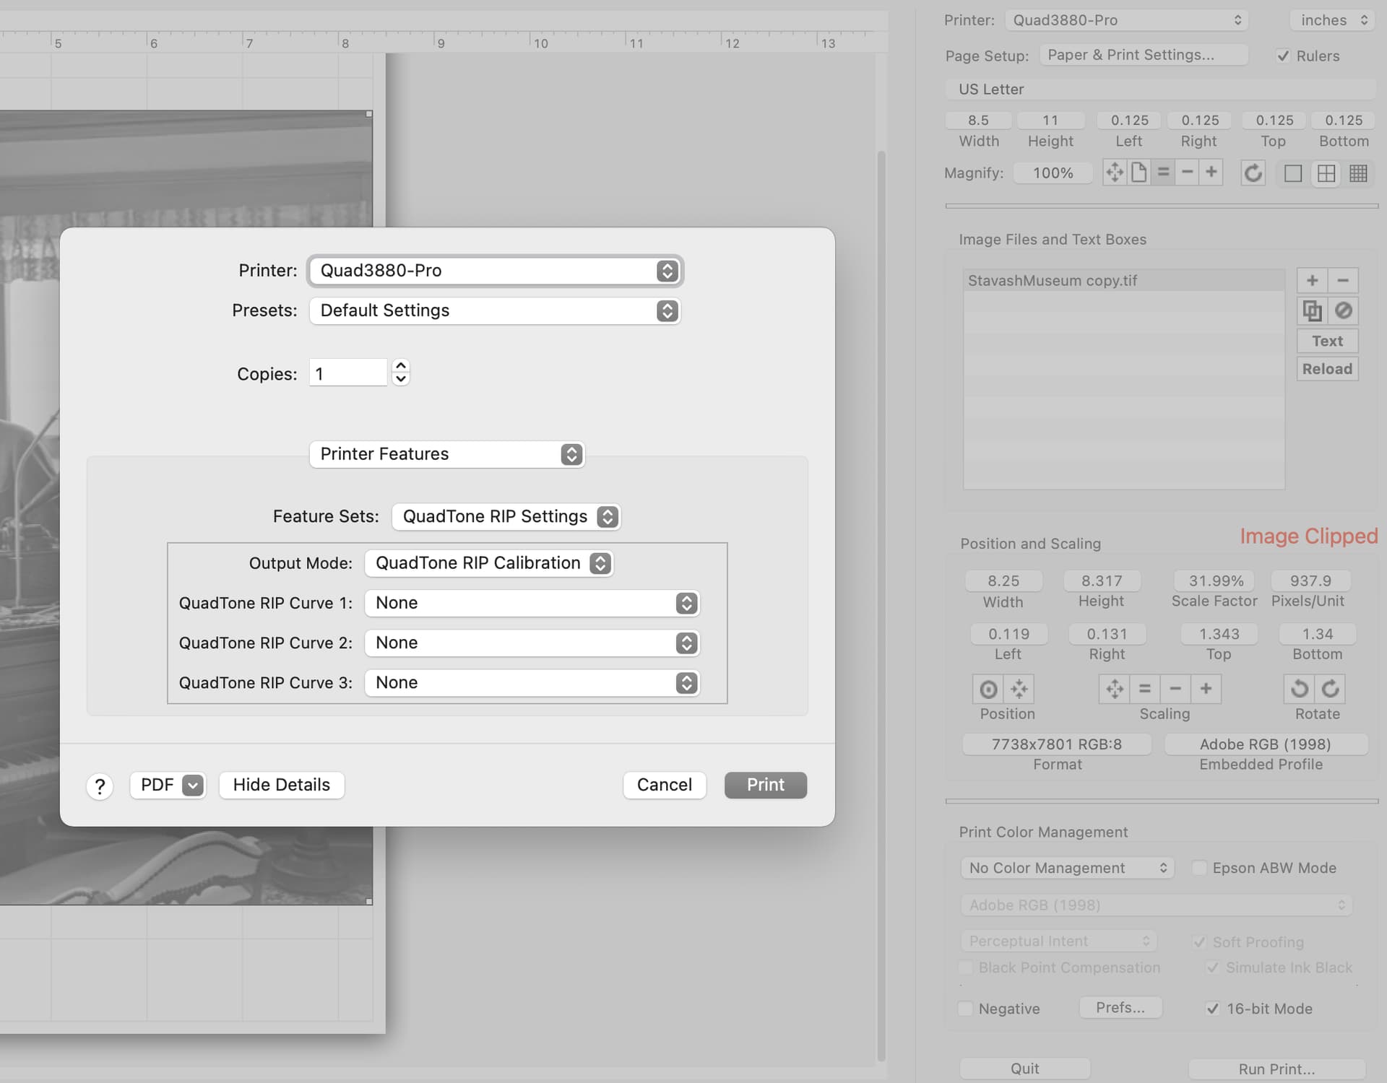Click the Pixels/Unit 937.9 field
The image size is (1387, 1083).
point(1310,580)
